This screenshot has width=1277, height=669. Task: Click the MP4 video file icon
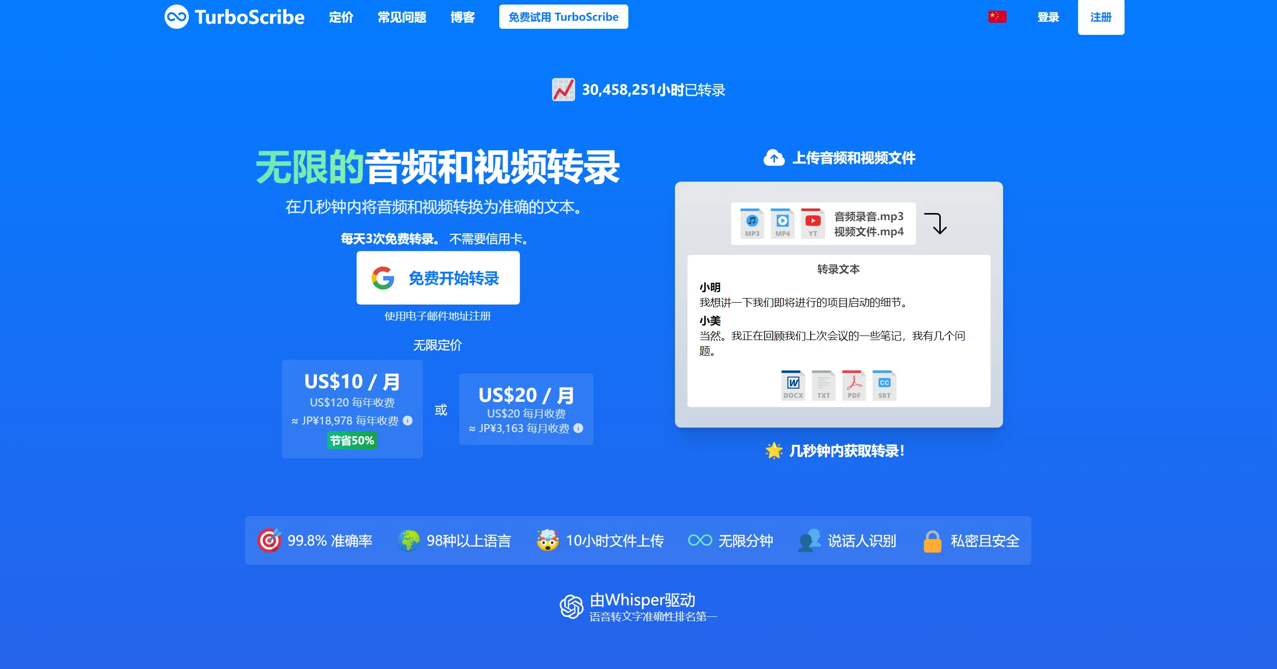point(782,223)
